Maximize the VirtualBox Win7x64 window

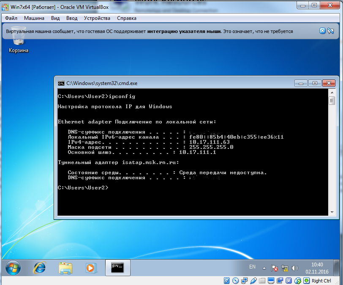(314, 5)
